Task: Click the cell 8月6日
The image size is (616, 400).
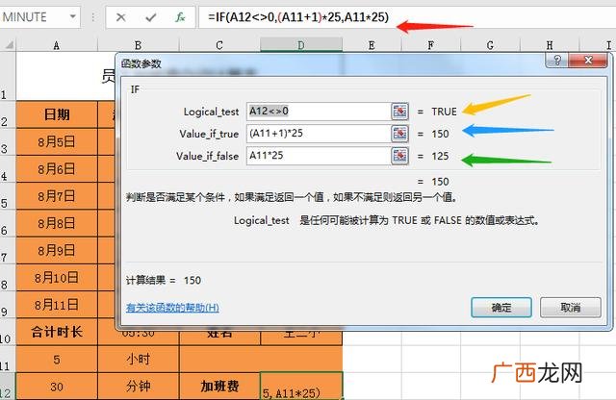Action: (57, 169)
